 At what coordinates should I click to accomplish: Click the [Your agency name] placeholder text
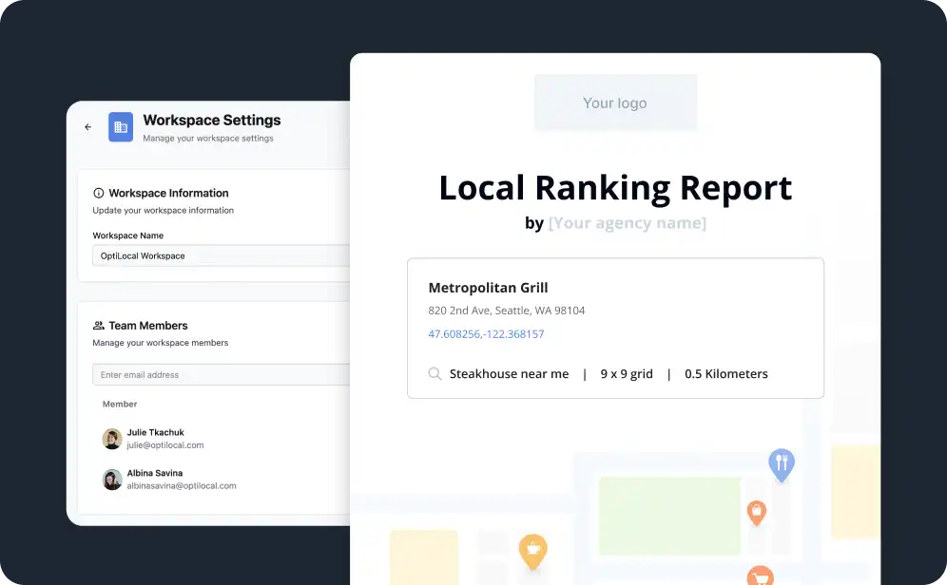(x=627, y=224)
